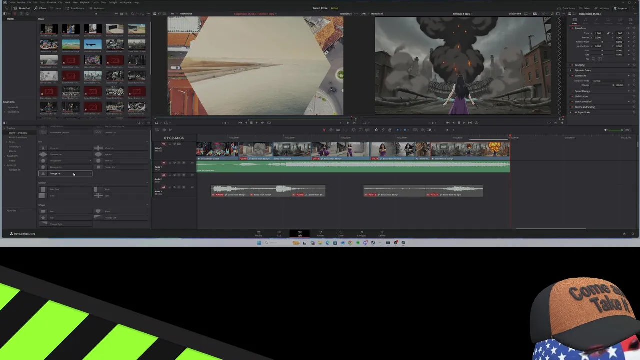Toggle the Stabilization enable switch

pos(572,96)
